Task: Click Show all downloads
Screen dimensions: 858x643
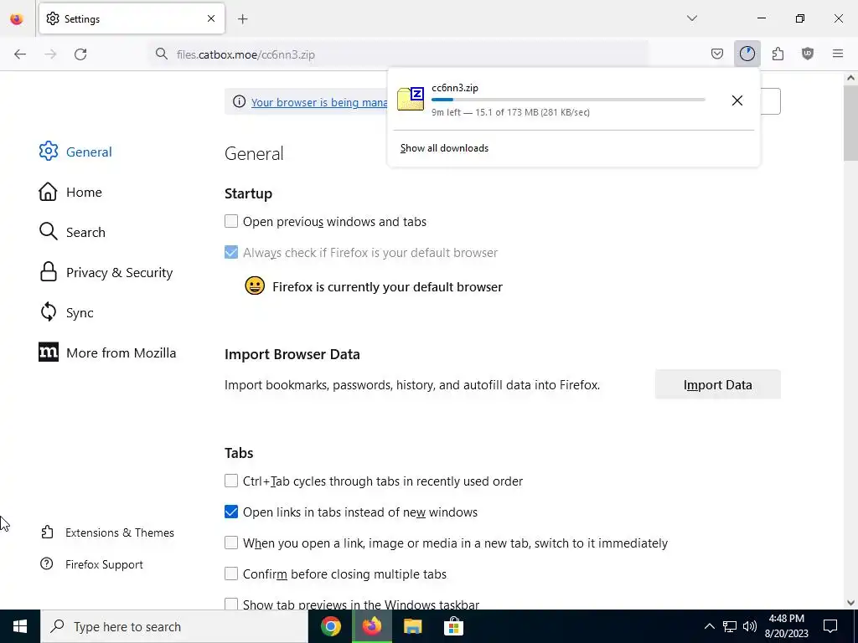Action: point(444,148)
